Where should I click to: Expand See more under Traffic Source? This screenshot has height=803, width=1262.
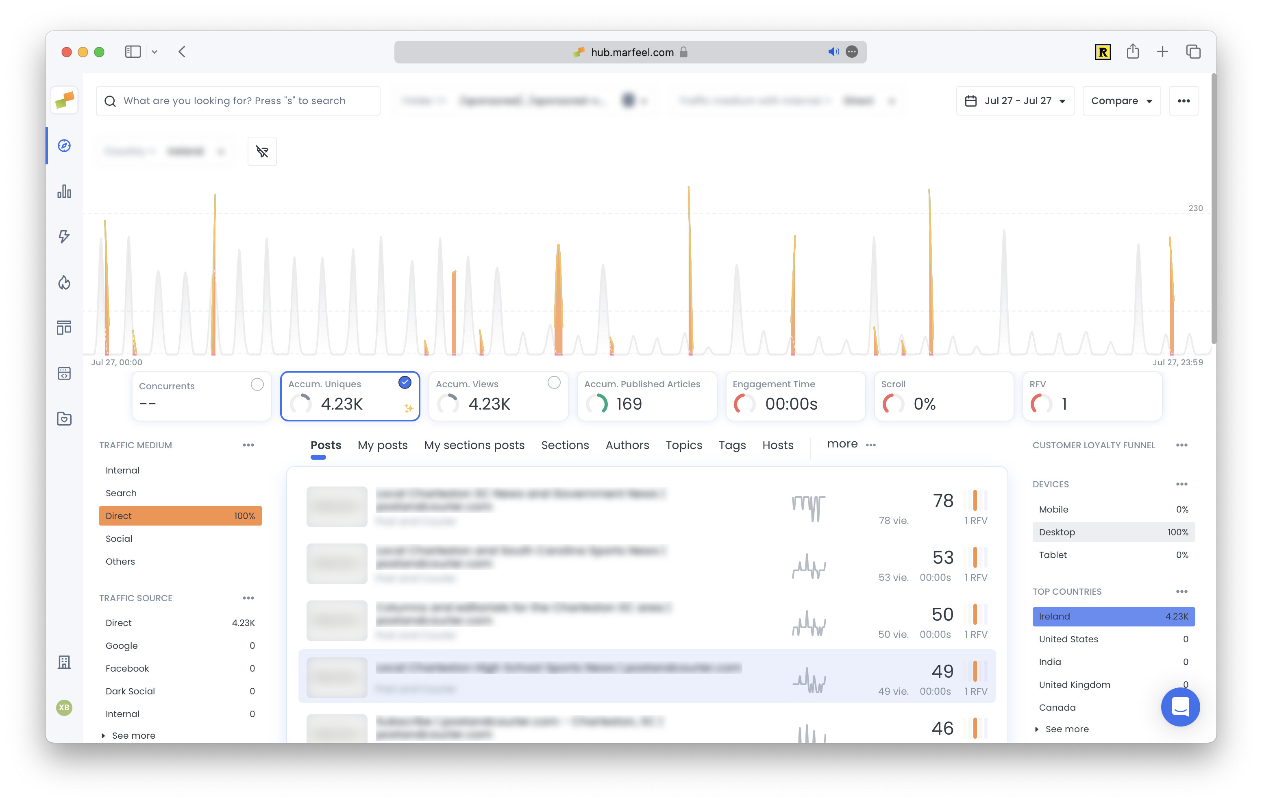133,735
